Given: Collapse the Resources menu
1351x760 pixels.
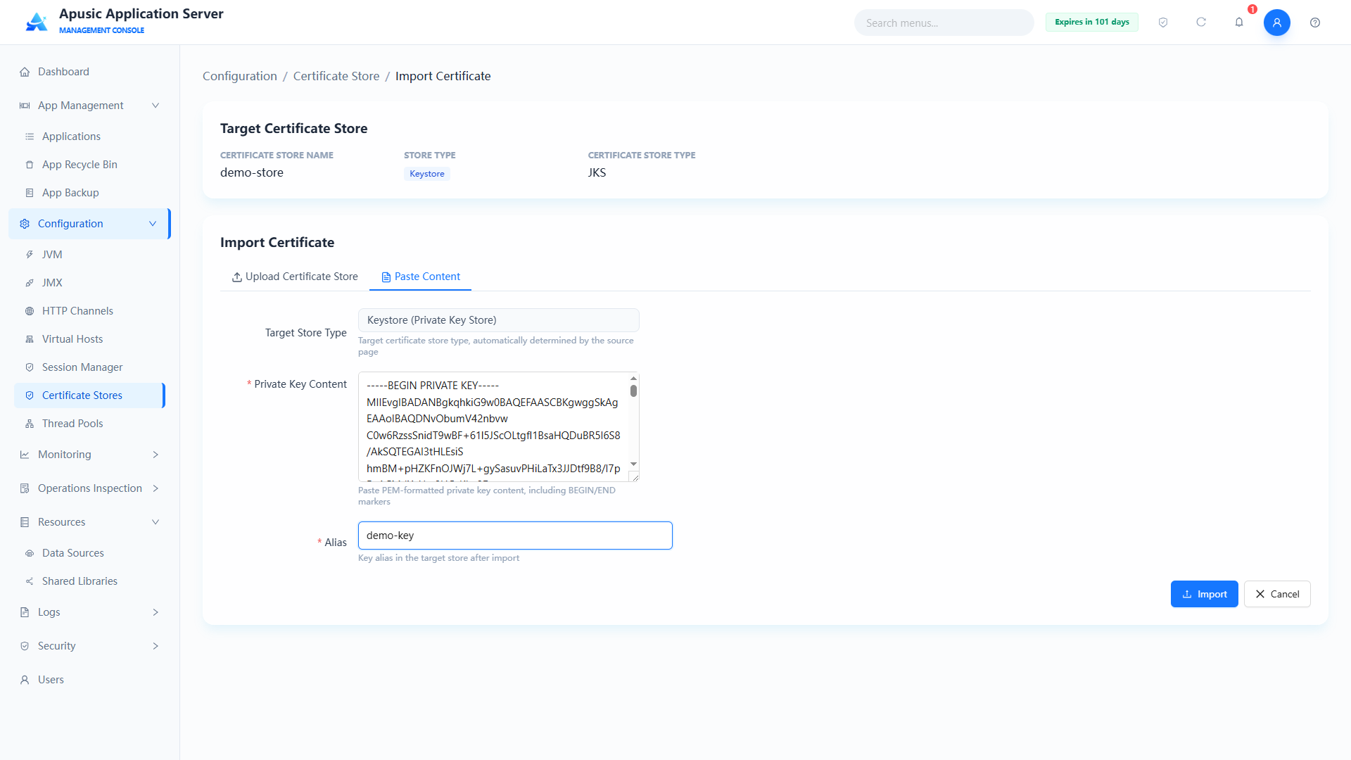Looking at the screenshot, I should (x=89, y=522).
